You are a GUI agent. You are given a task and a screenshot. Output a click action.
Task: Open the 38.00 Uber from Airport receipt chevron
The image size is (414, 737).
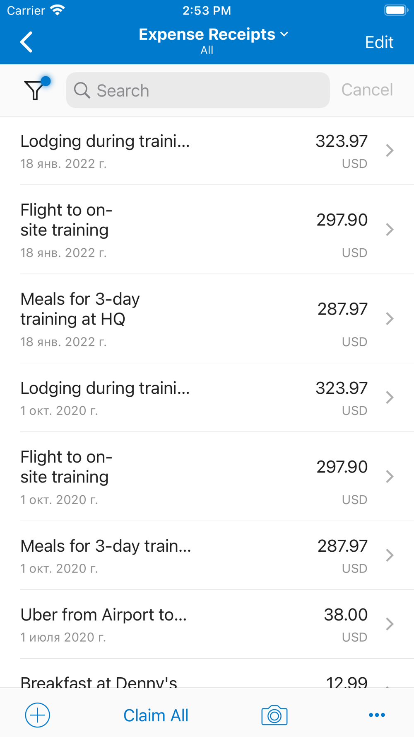[x=389, y=624]
